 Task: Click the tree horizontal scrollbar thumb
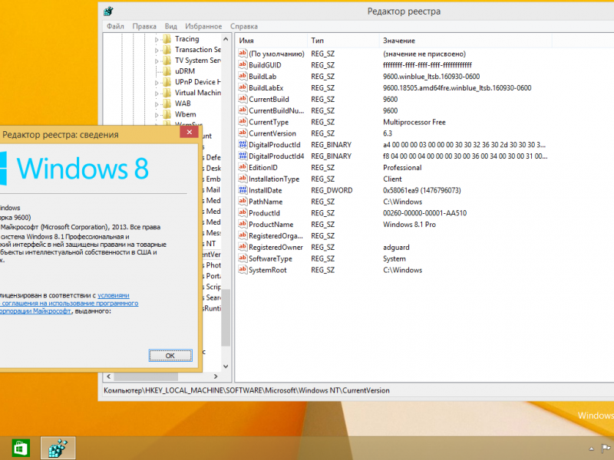[x=146, y=376]
